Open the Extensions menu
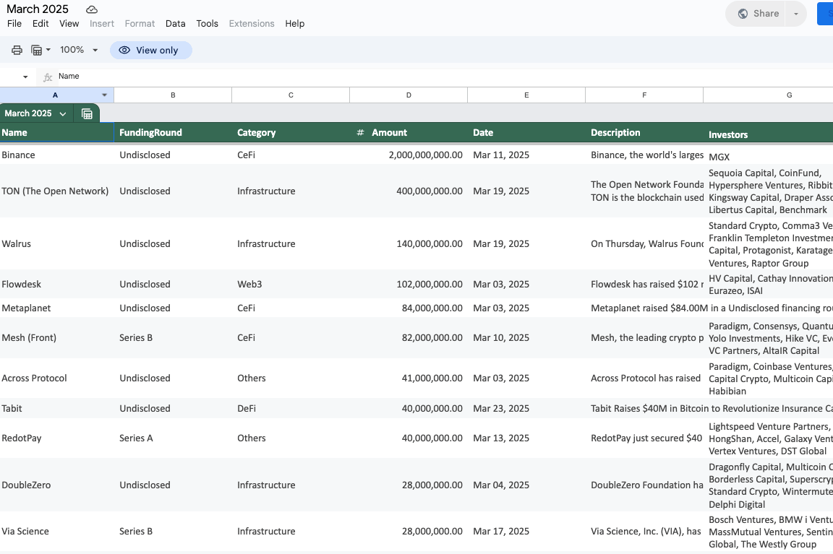 click(x=252, y=23)
